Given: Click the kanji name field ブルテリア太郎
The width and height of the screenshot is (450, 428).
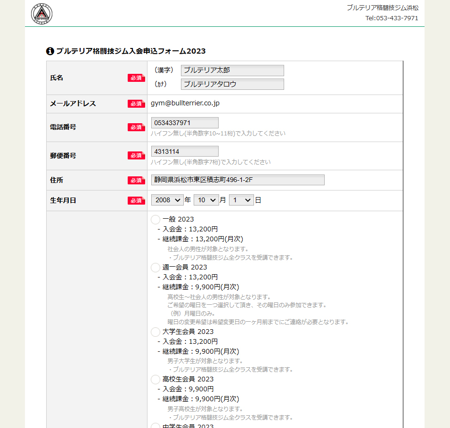Looking at the screenshot, I should tap(232, 71).
